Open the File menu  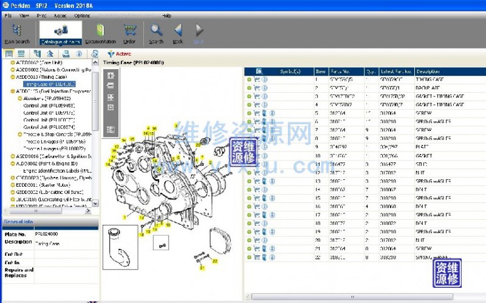click(x=9, y=16)
